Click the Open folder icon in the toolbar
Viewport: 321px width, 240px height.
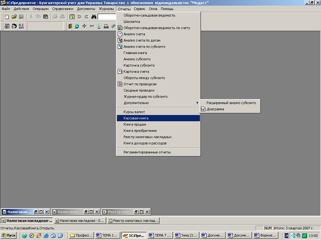point(14,17)
